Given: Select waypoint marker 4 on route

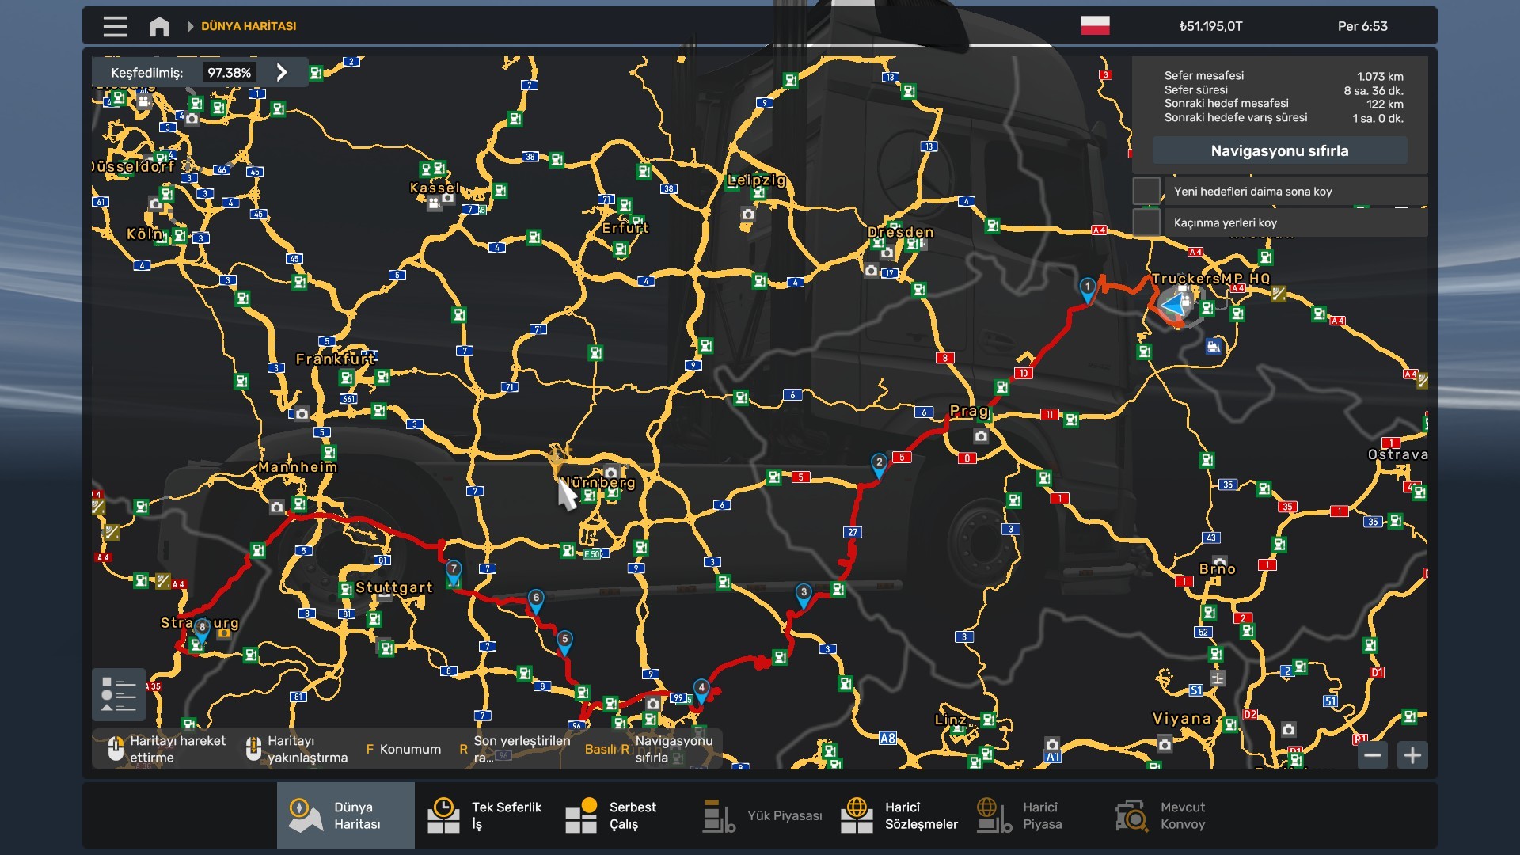Looking at the screenshot, I should pos(701,691).
